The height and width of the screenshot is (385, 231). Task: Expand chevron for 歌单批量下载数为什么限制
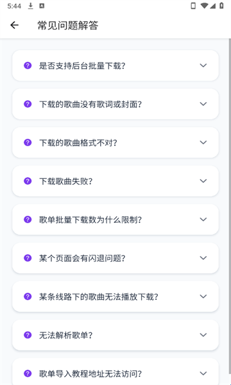[203, 219]
